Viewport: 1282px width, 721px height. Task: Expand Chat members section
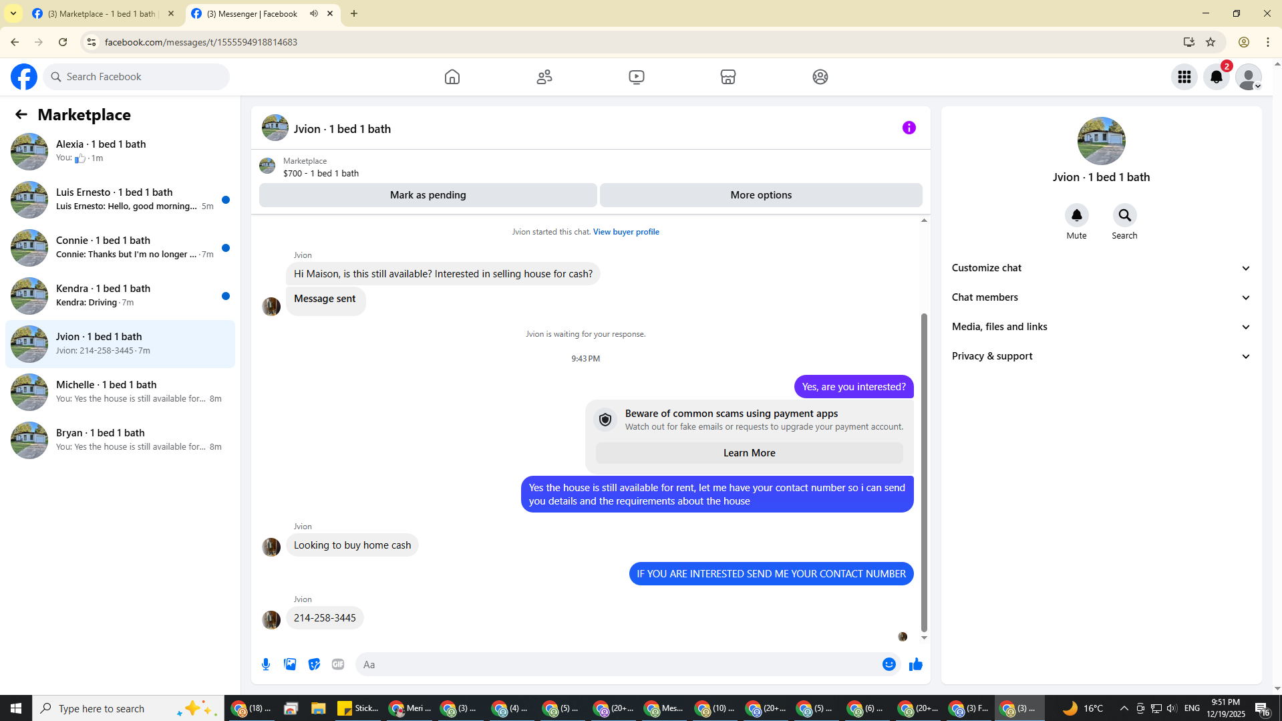click(1101, 297)
